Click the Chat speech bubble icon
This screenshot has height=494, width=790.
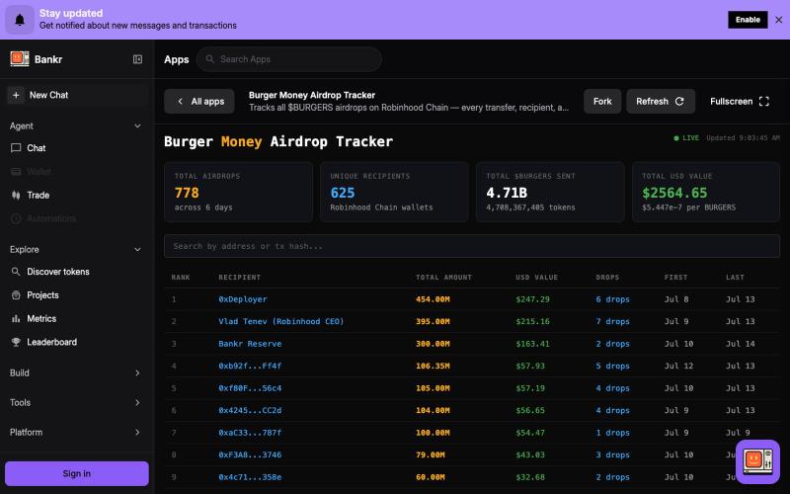[16, 147]
